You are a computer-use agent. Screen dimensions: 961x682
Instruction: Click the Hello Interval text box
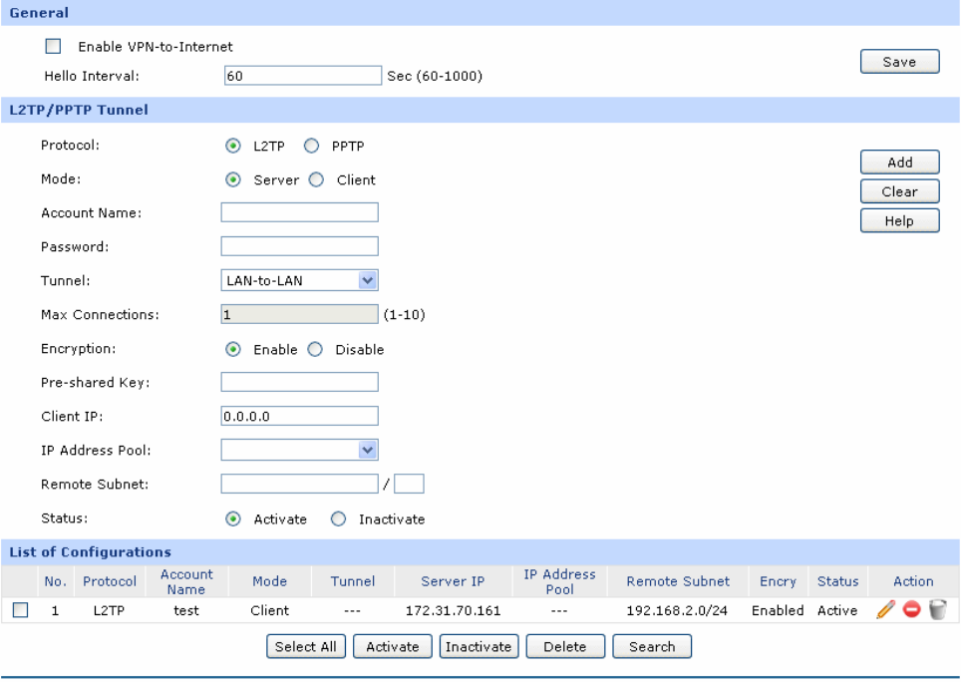(303, 76)
